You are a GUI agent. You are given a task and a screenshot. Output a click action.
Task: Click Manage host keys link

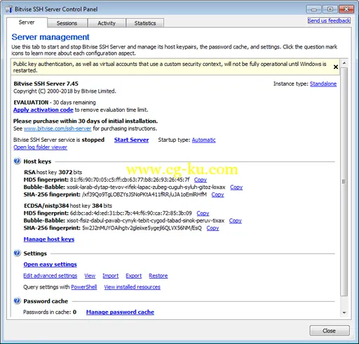tap(49, 239)
